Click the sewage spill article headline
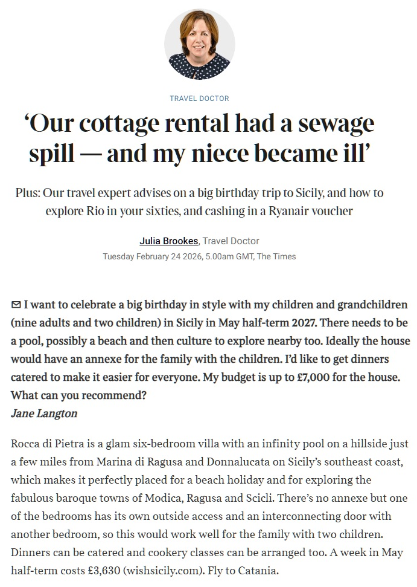 point(199,138)
